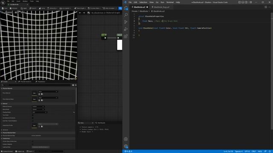Click Apply in the Material Editor toolbar
The width and height of the screenshot is (273, 153).
tap(24, 8)
